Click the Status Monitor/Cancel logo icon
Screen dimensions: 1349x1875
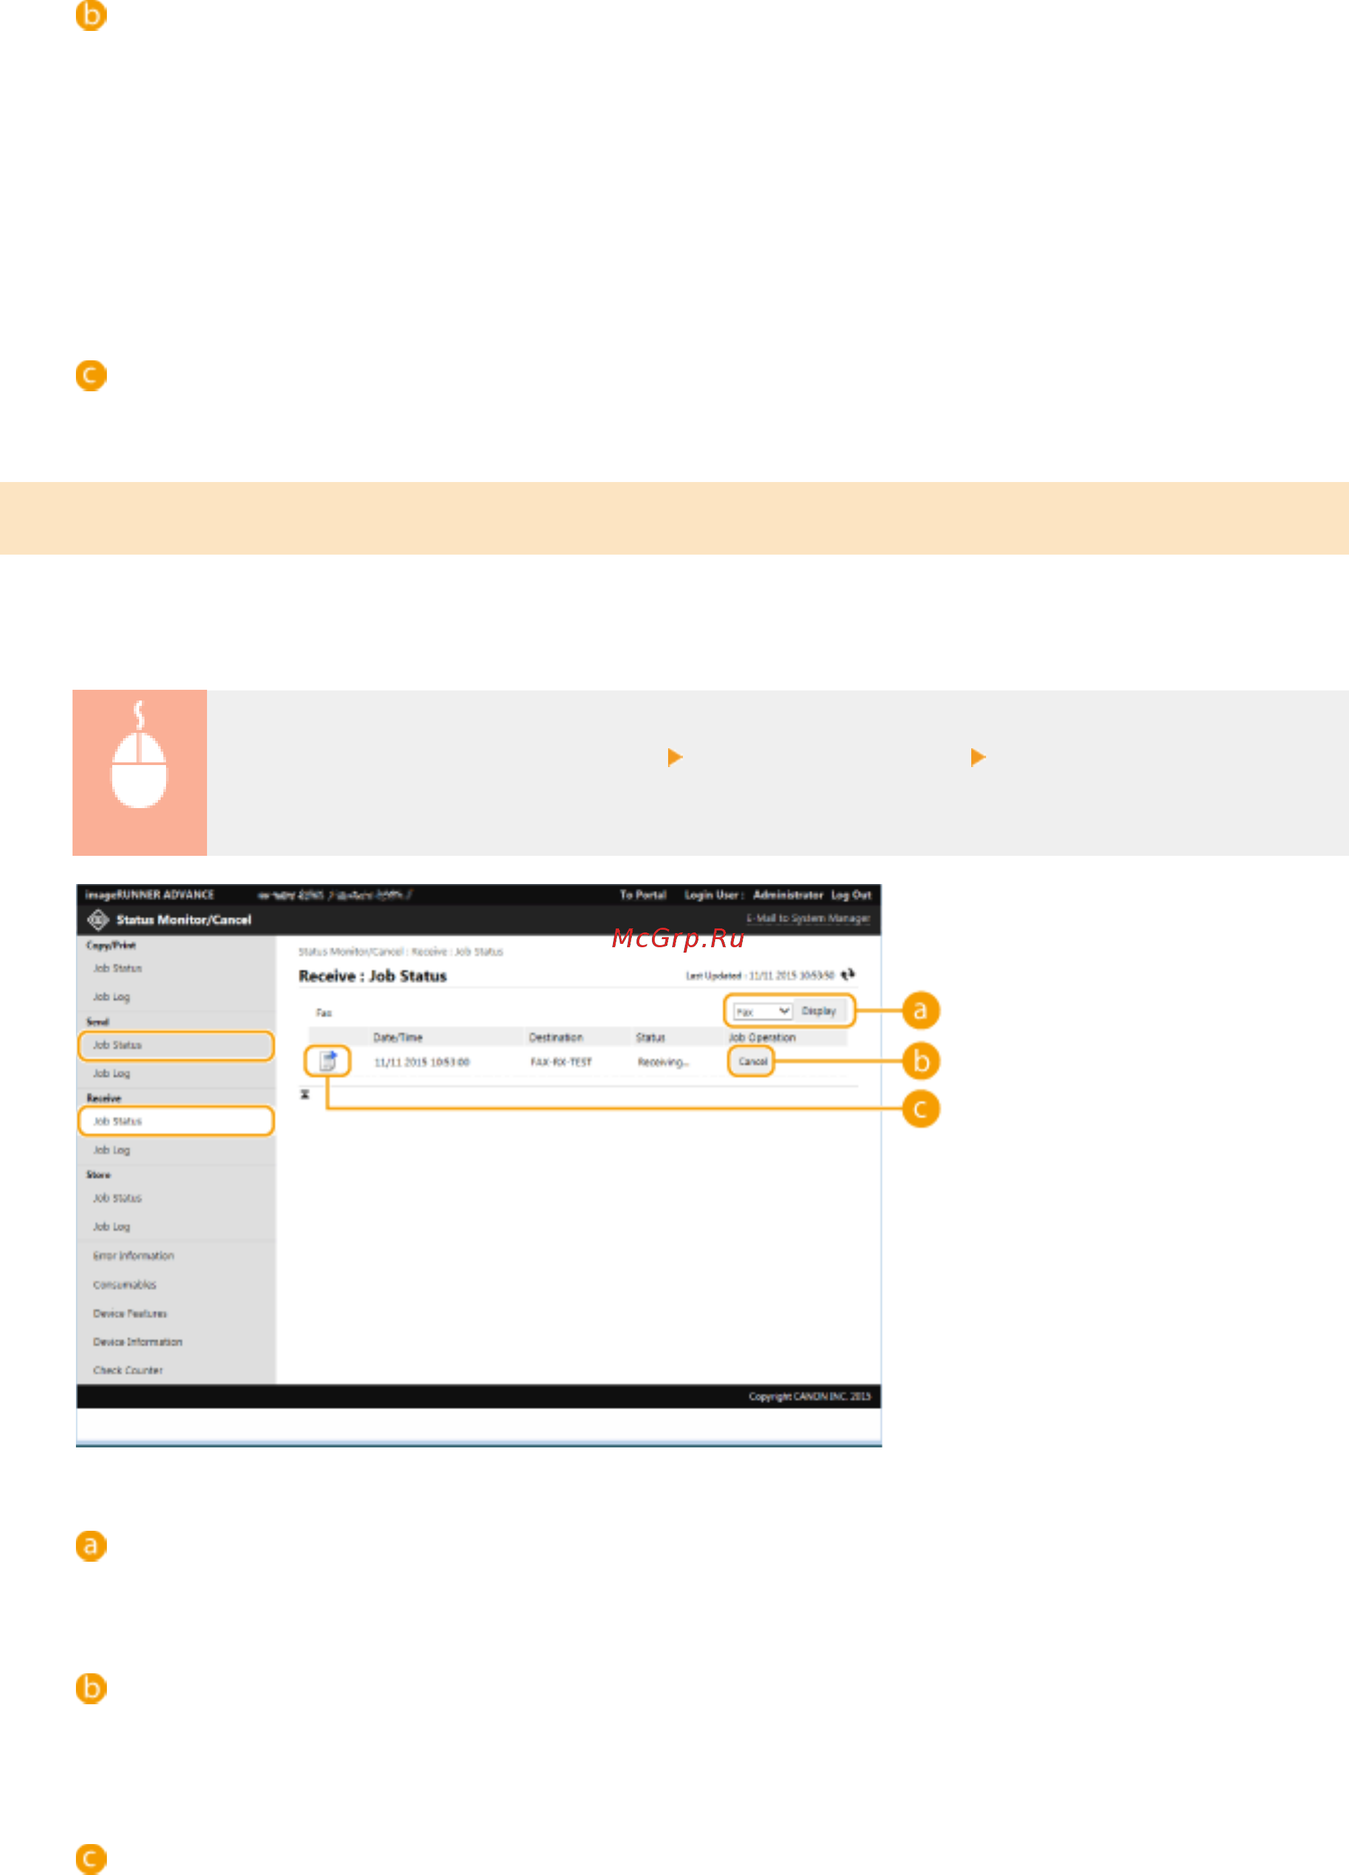pyautogui.click(x=97, y=919)
